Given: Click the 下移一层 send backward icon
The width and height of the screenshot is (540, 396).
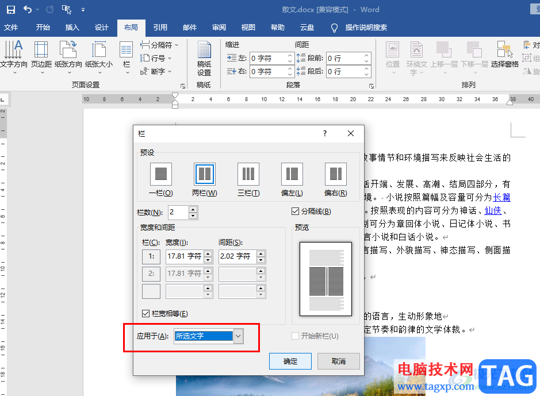Looking at the screenshot, I should point(474,57).
